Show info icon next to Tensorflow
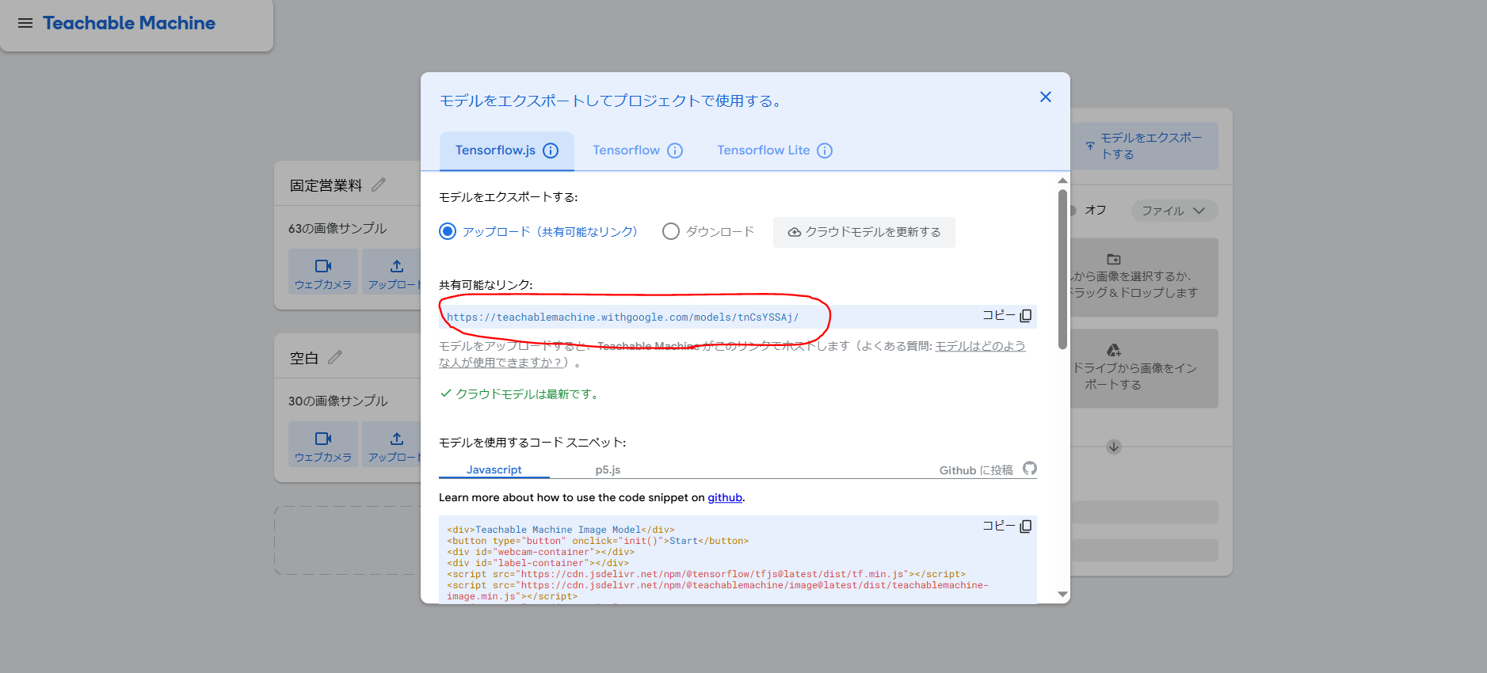This screenshot has height=673, width=1487. tap(675, 150)
